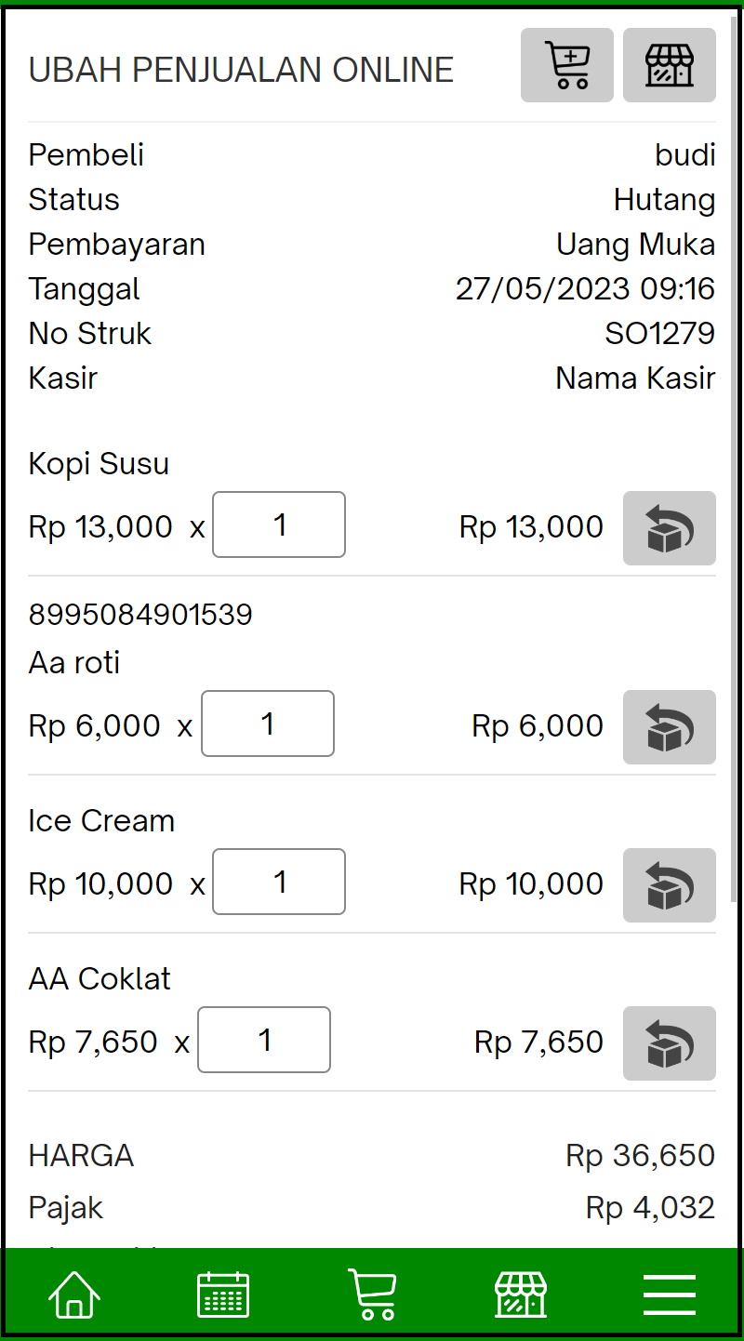Screen dimensions: 744x1341
Task: Click the receipt number SO1279
Action: (660, 333)
